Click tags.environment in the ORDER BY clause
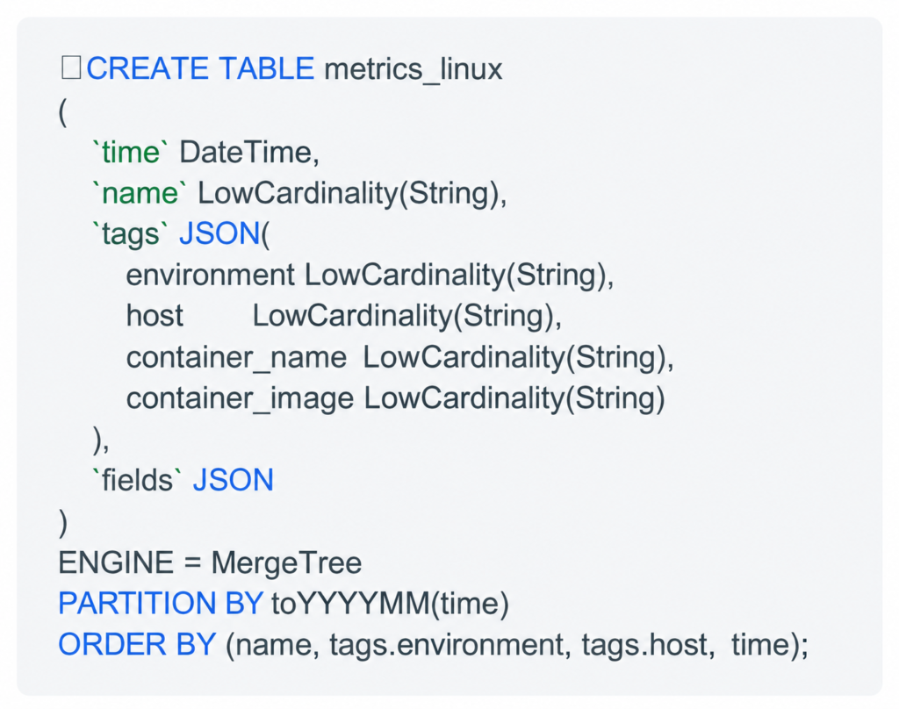This screenshot has height=709, width=899. (450, 645)
